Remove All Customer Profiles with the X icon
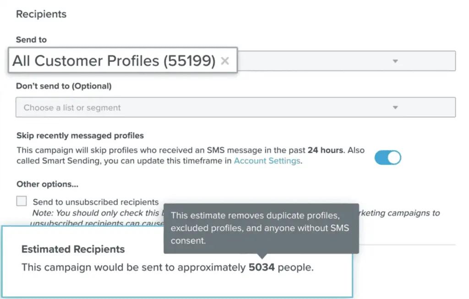Viewport: 469px width, 299px height. [x=225, y=60]
